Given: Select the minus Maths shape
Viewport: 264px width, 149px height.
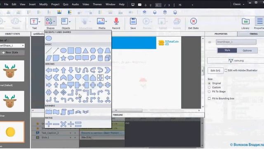Looking at the screenshot, I should pos(56,124).
